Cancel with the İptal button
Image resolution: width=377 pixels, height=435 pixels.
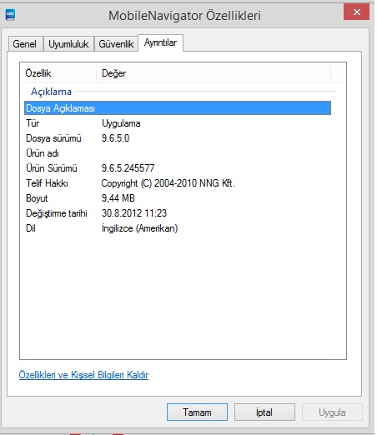point(264,412)
